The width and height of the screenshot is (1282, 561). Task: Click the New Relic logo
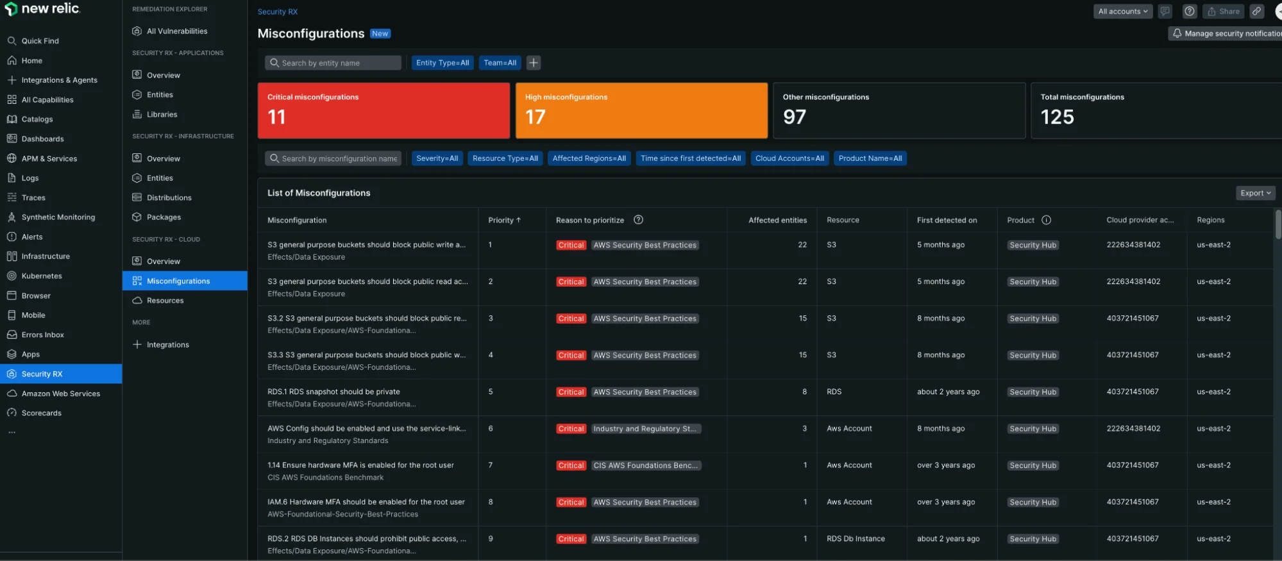pos(42,9)
